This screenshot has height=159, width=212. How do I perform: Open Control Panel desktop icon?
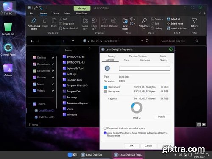coord(8,50)
